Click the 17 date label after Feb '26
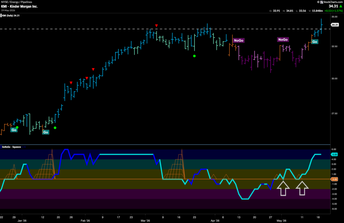344x223 pixels. [x=119, y=217]
